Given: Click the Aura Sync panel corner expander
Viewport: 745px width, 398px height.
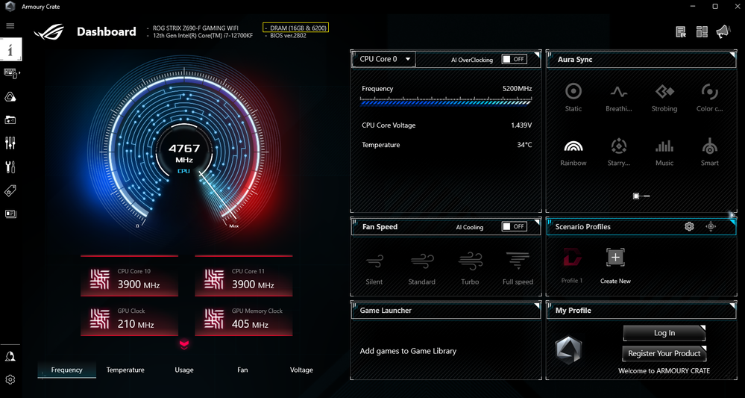Looking at the screenshot, I should 732,54.
